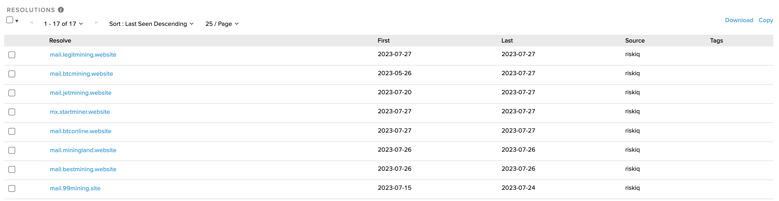Check the box for mail.legitmining.website
This screenshot has width=779, height=201.
tap(12, 55)
